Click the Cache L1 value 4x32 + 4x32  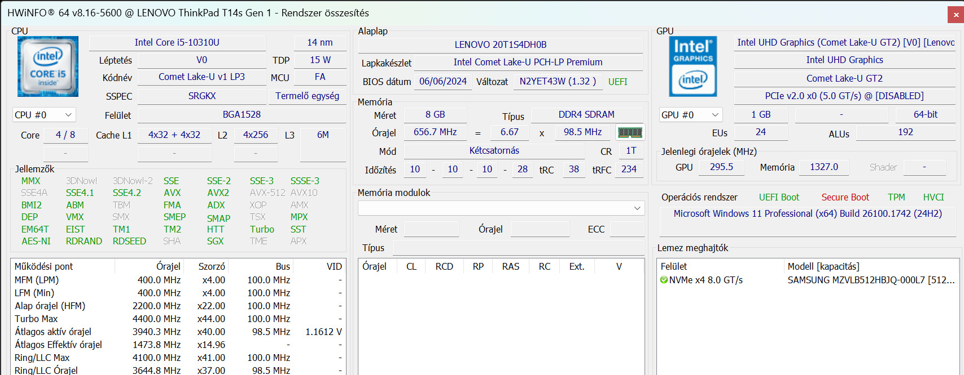point(174,135)
